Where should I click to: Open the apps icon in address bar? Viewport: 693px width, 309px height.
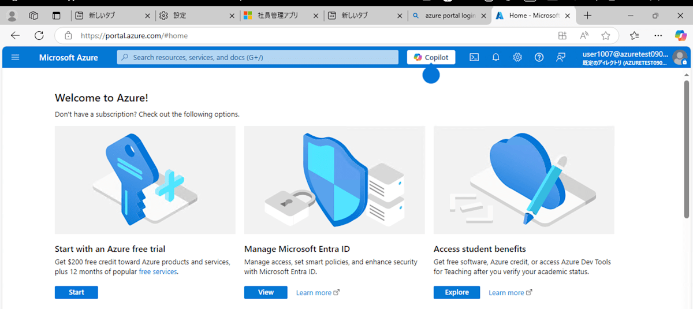click(x=562, y=35)
